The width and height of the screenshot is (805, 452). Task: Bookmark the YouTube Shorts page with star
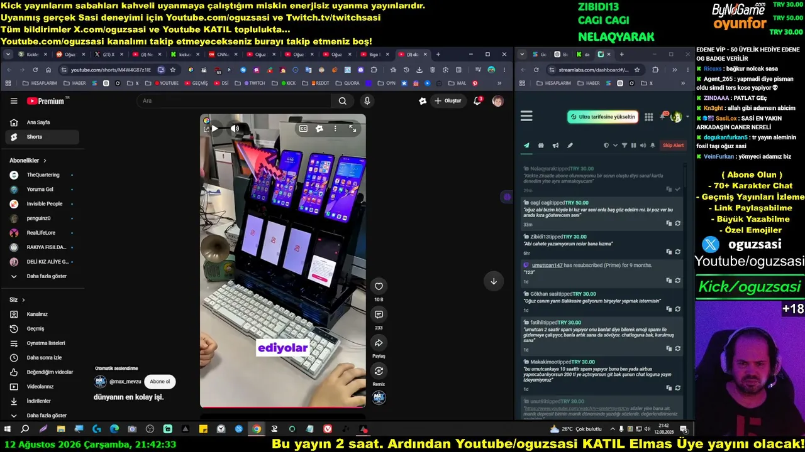173,70
